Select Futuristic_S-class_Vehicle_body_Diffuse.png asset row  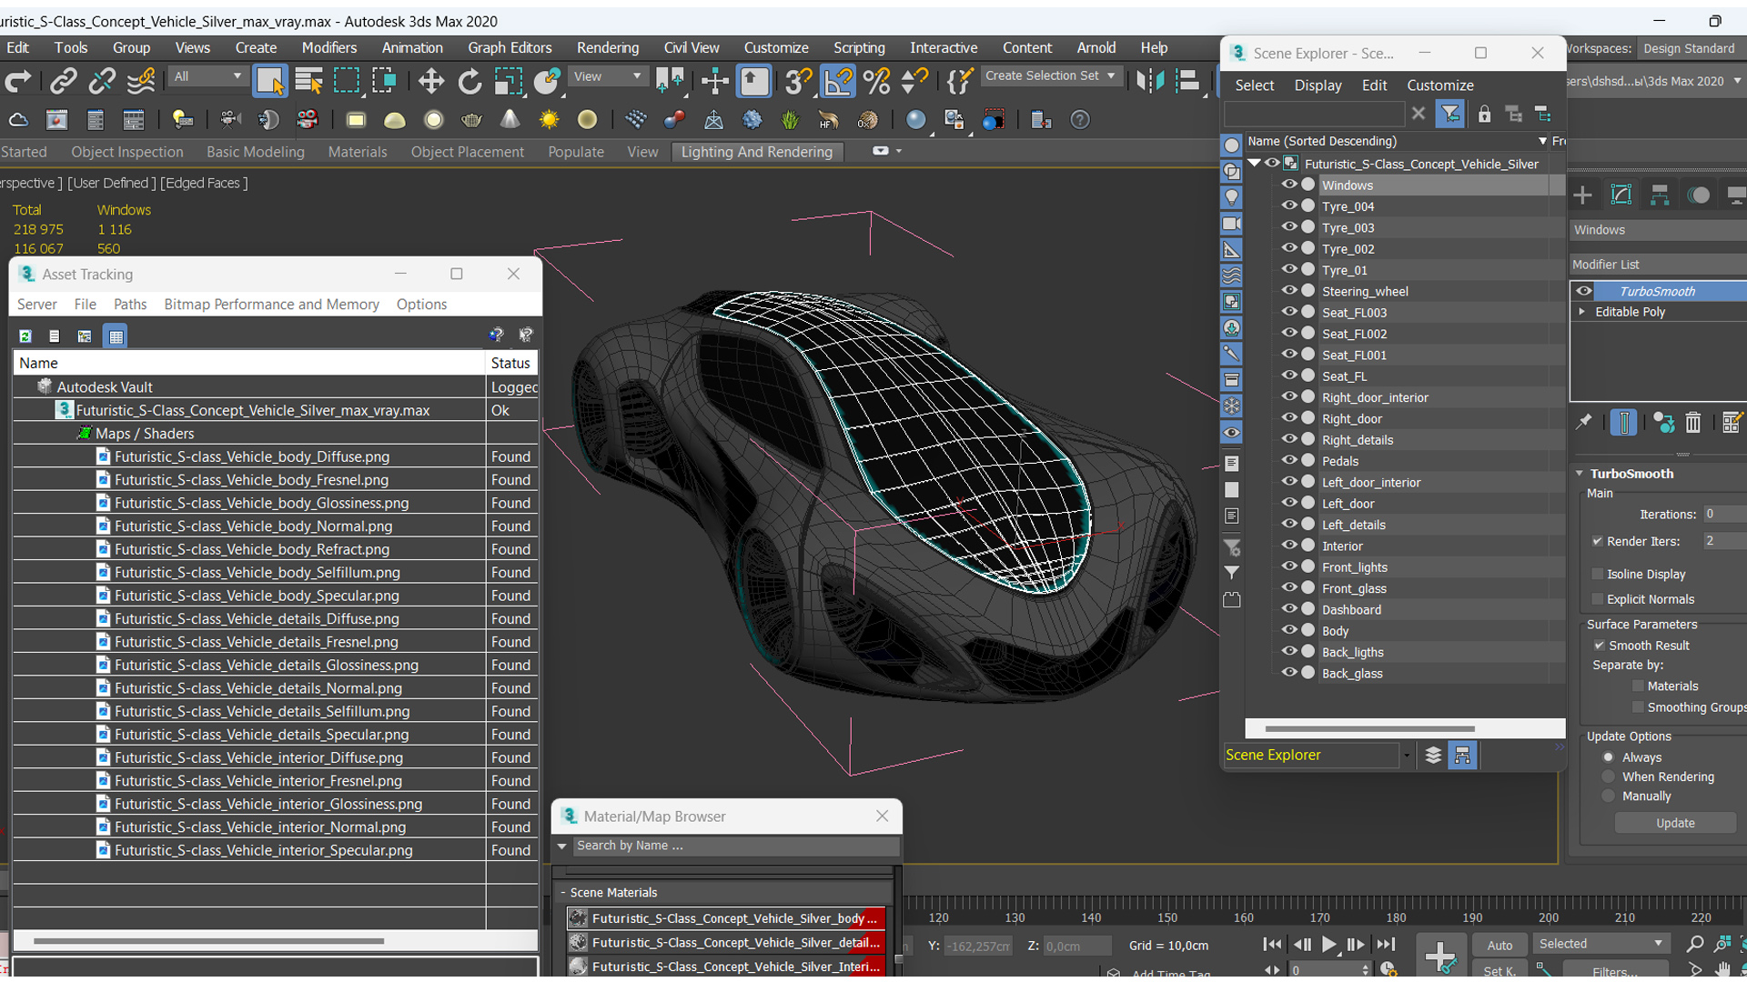tap(276, 456)
